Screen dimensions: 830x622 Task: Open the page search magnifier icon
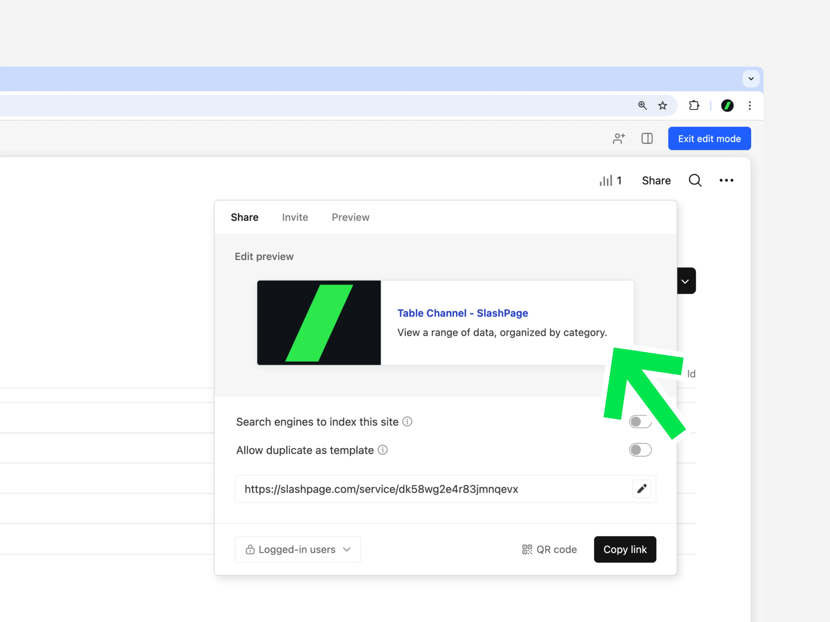(695, 180)
